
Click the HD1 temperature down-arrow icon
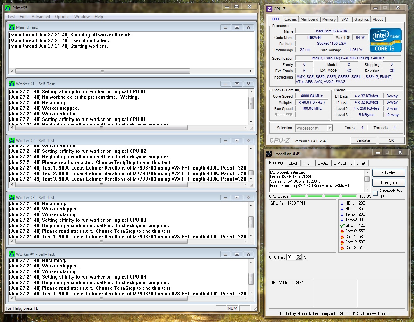(x=342, y=203)
